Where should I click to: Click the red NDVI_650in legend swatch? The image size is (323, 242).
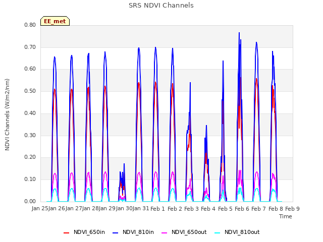[66, 233]
